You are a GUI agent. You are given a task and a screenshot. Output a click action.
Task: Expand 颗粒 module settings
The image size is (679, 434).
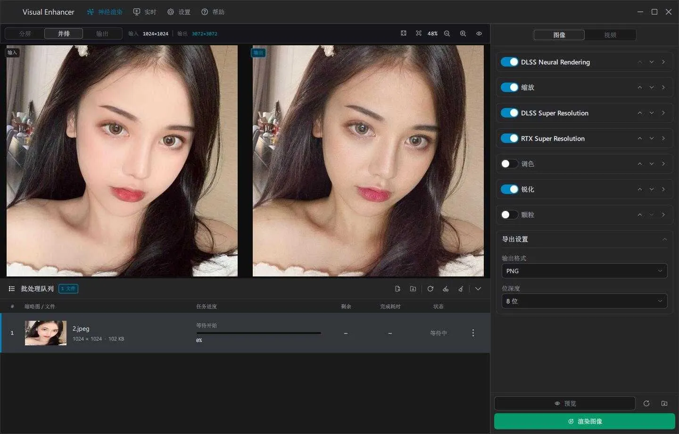click(663, 215)
